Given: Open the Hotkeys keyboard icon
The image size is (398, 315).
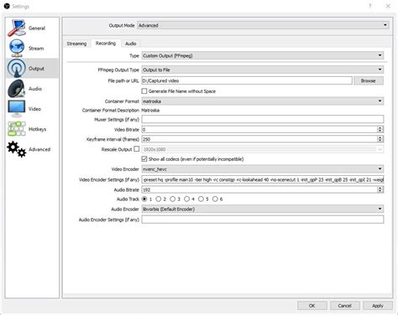Looking at the screenshot, I should pos(17,129).
